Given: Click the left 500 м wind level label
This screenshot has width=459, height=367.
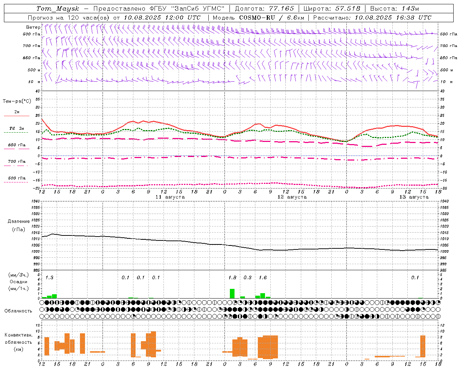Looking at the screenshot, I should click(x=34, y=70).
